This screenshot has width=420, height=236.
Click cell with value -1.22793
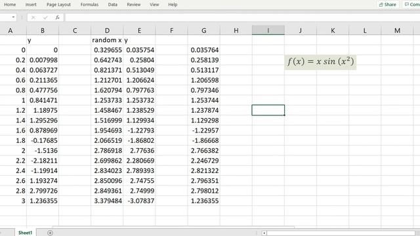pos(139,130)
